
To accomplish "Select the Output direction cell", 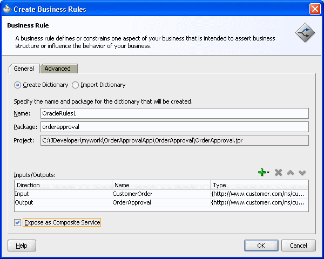I will (63, 203).
